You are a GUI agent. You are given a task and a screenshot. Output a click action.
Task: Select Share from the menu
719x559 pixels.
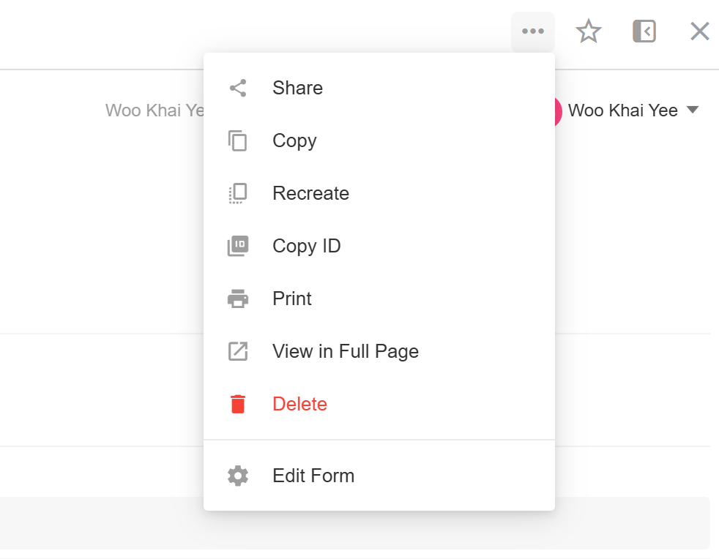pyautogui.click(x=297, y=89)
